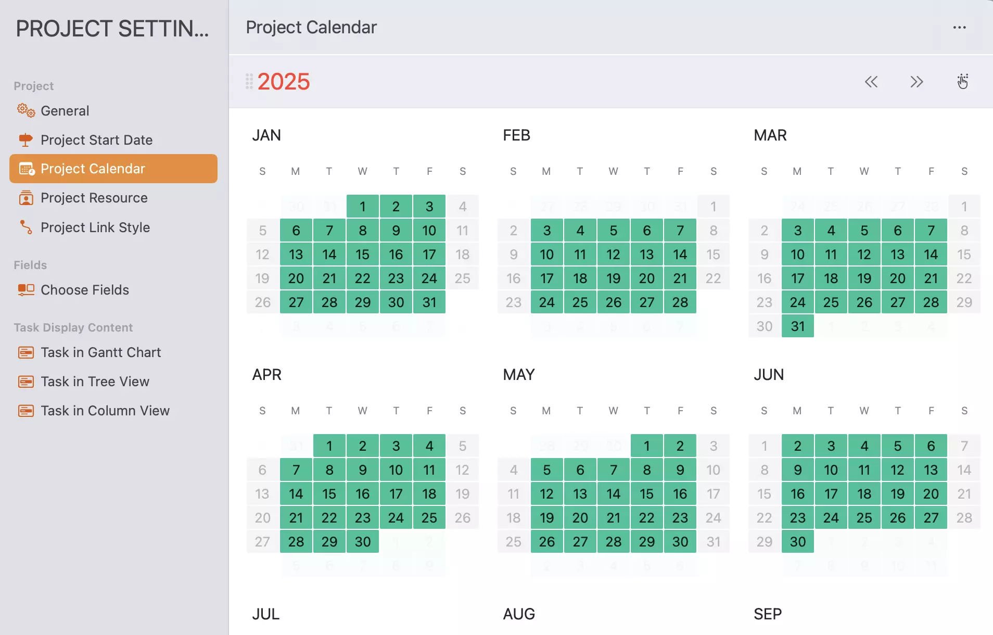Click the red 2025 year label
This screenshot has height=635, width=993.
[283, 82]
